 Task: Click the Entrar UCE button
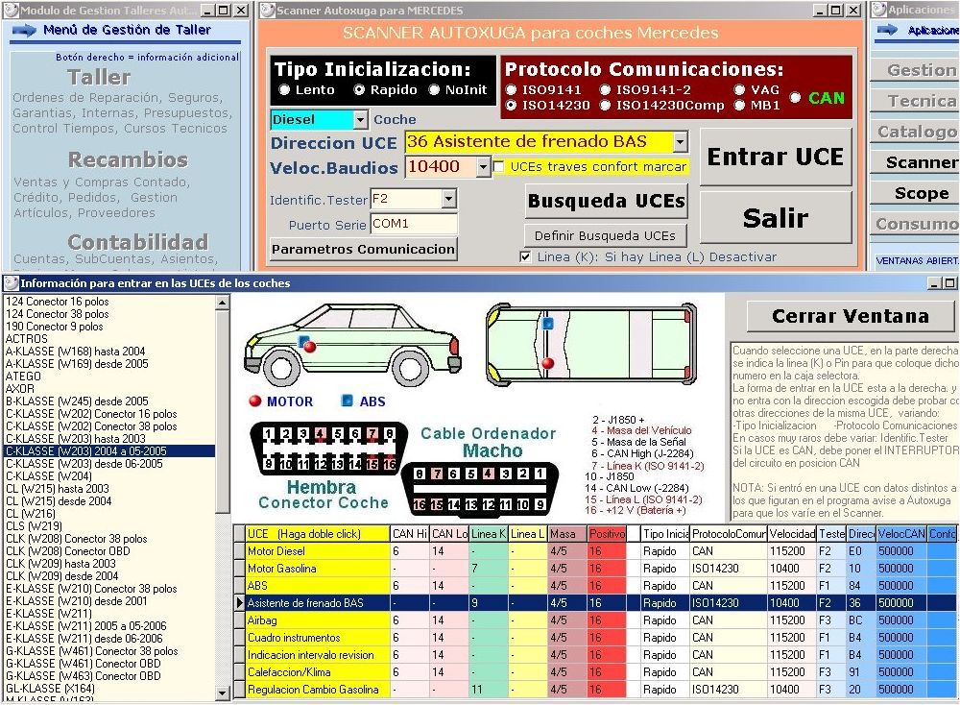[776, 157]
